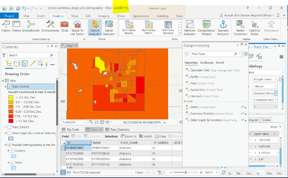The width and height of the screenshot is (288, 178).
Task: Launch ModelBuilder
Action: 31,26
